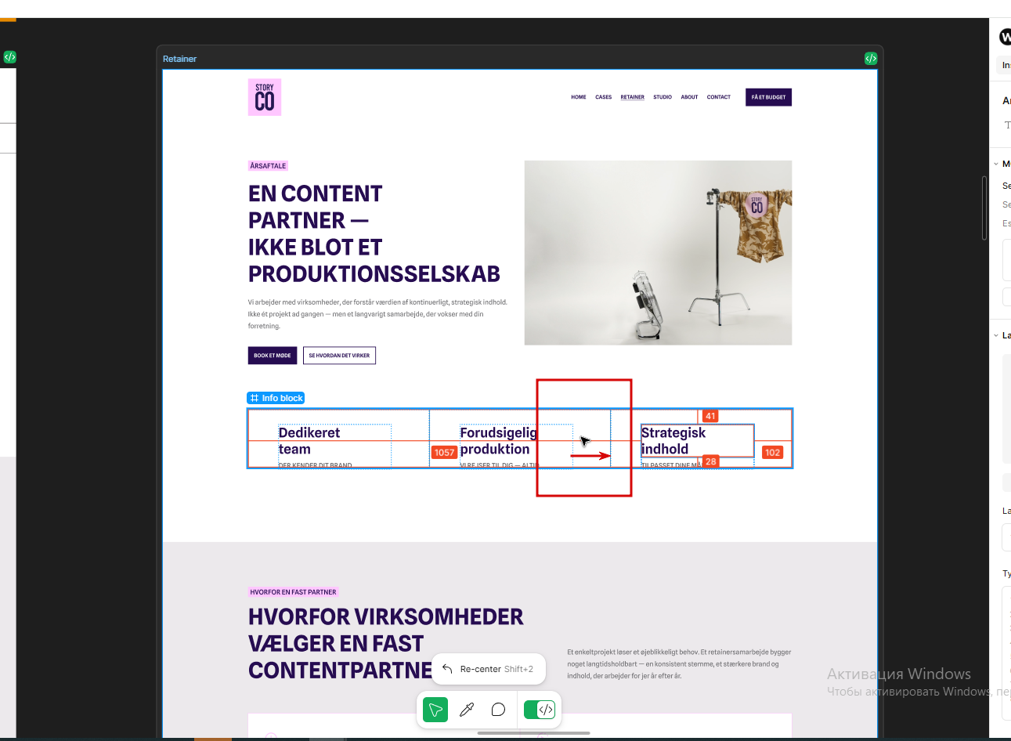The image size is (1011, 741).
Task: Open the RETAINER nav link
Action: 632,97
